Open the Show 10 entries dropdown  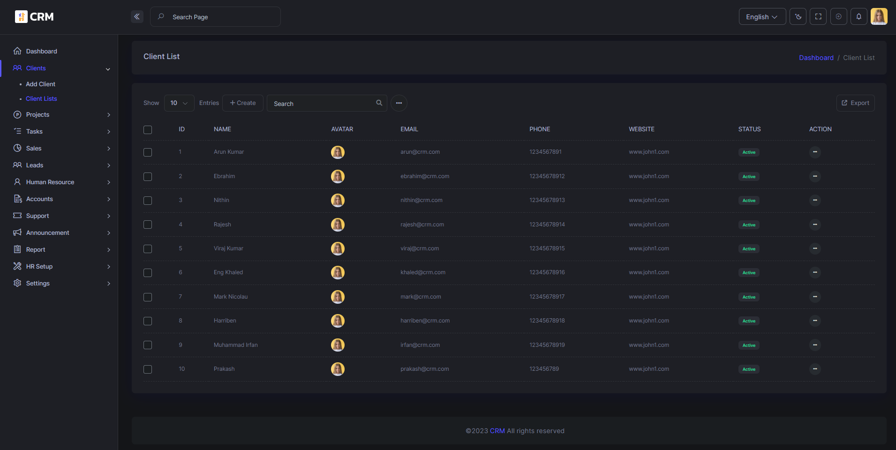pyautogui.click(x=179, y=103)
